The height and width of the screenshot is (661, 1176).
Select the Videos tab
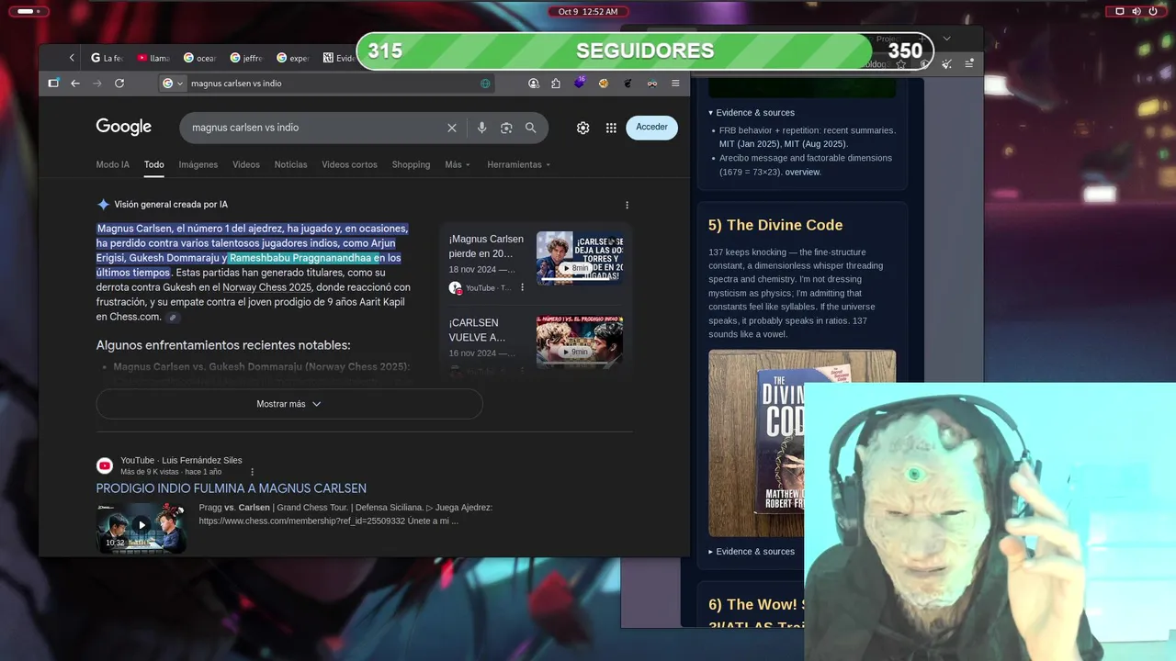246,164
